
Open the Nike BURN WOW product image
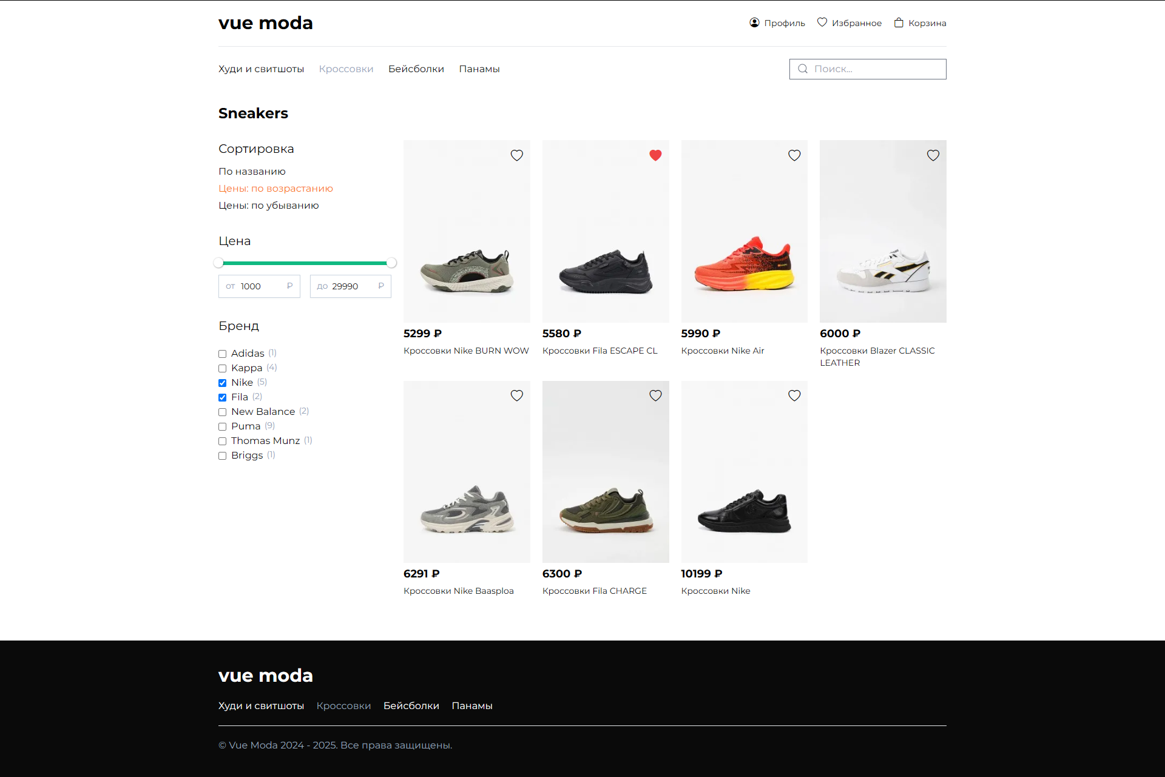(x=467, y=231)
